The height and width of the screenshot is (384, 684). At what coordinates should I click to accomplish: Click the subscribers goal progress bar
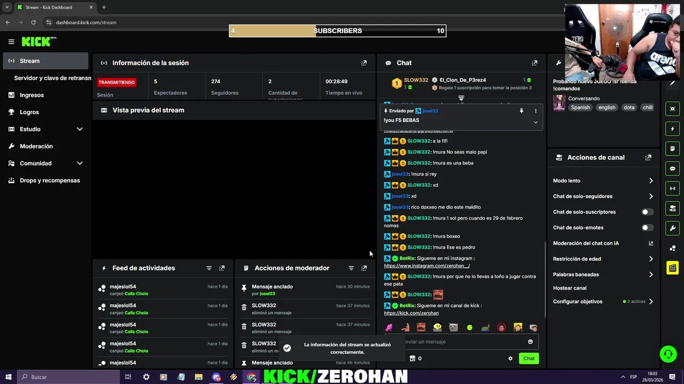pos(338,31)
